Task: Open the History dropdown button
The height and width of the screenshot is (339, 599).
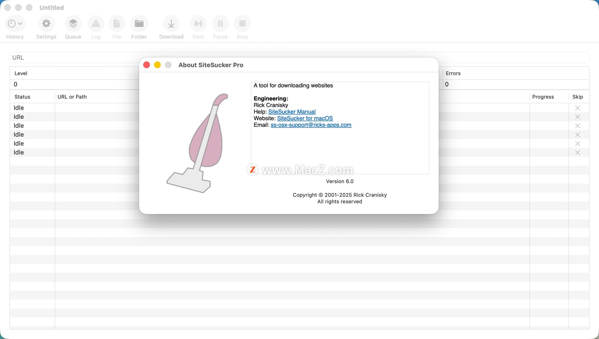Action: (x=15, y=24)
